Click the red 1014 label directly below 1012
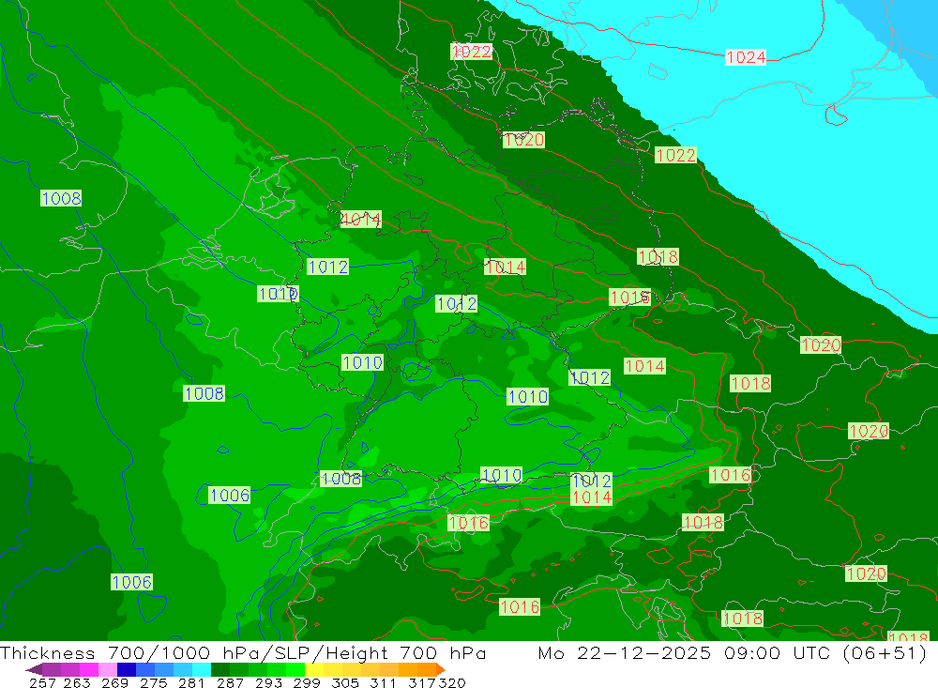938x688 pixels. (591, 497)
